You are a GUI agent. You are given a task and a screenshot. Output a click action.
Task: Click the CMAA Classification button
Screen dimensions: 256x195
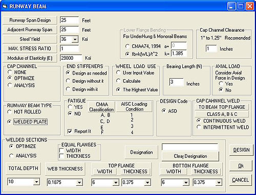pos(102,107)
